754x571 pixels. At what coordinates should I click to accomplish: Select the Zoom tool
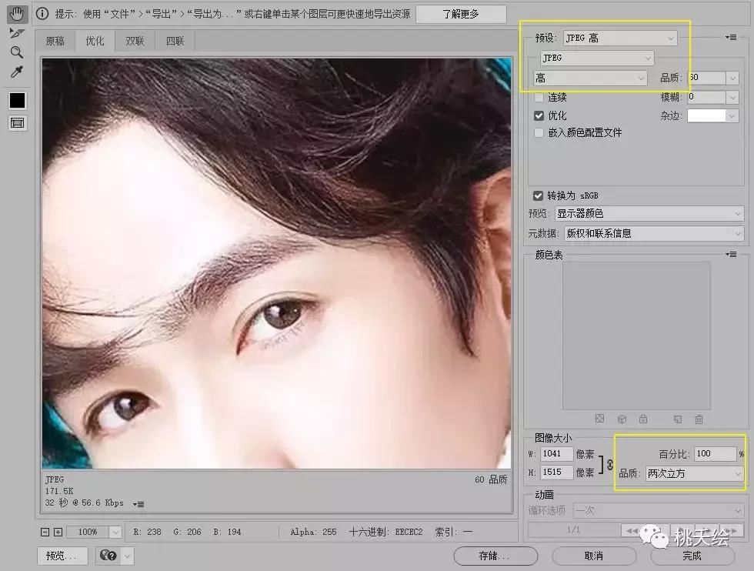point(16,52)
